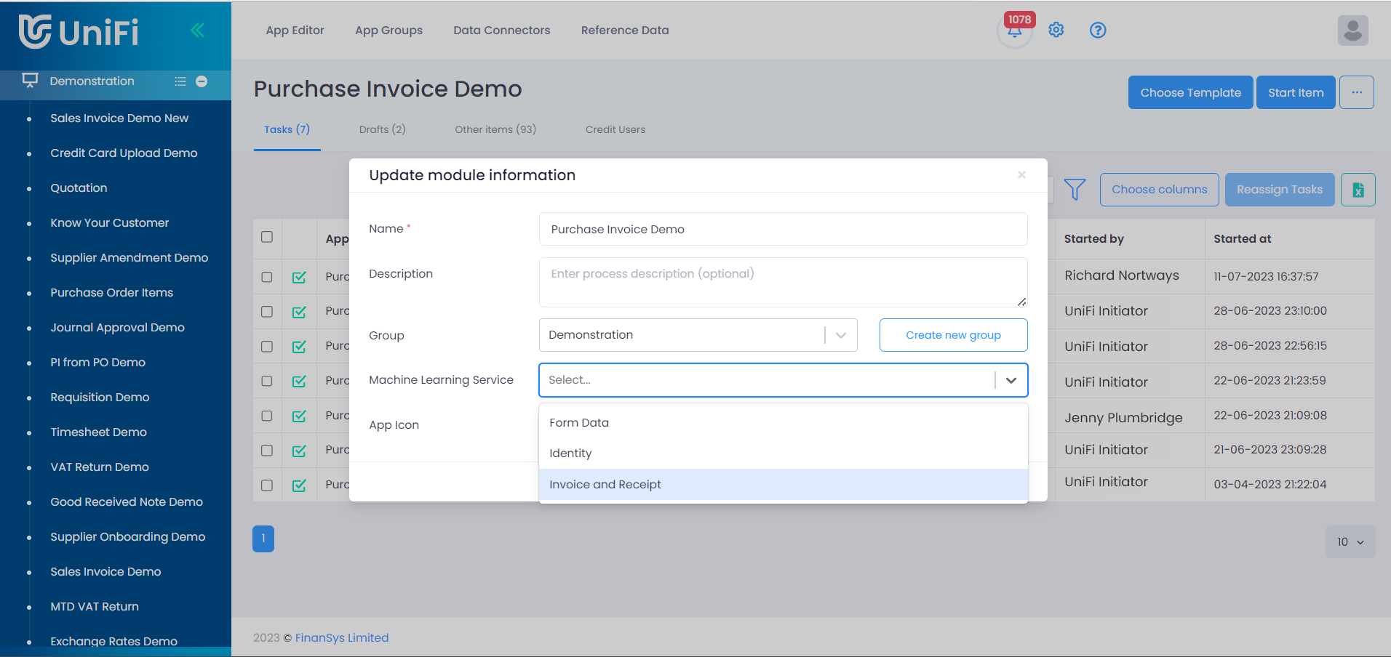Switch to the Drafts (2) tab
Viewport: 1391px width, 657px height.
click(x=382, y=129)
